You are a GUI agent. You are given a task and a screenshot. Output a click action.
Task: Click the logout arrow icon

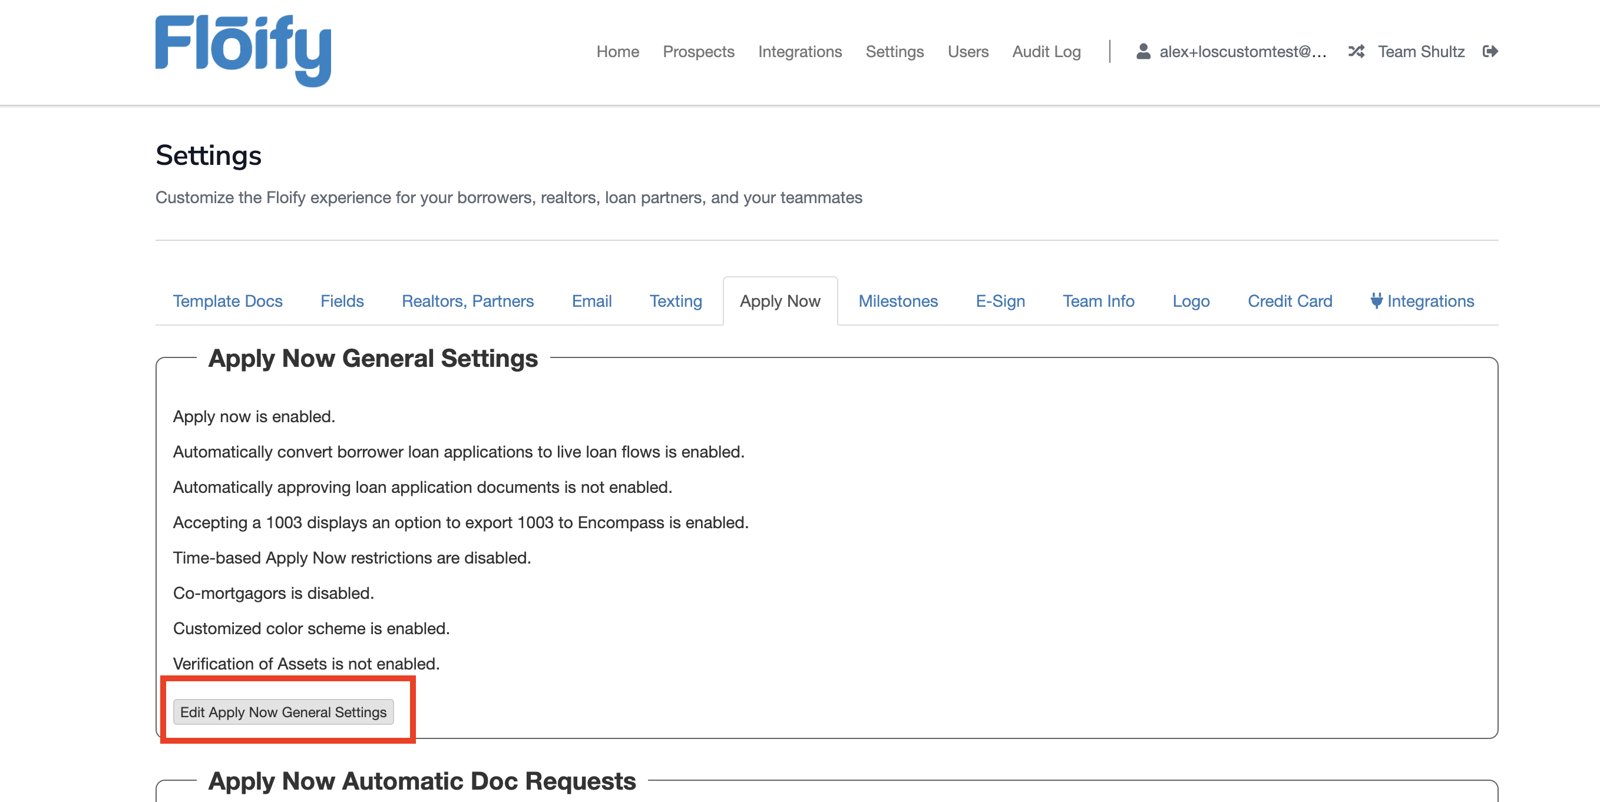click(x=1490, y=51)
